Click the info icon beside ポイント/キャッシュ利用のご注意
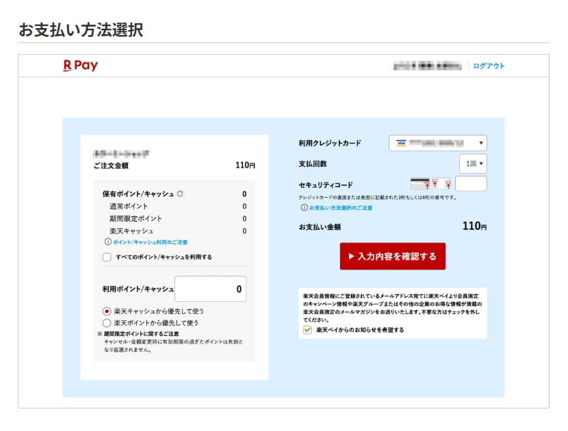 pyautogui.click(x=108, y=241)
